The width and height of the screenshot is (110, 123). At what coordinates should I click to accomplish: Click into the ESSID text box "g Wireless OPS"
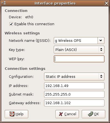click(76, 40)
